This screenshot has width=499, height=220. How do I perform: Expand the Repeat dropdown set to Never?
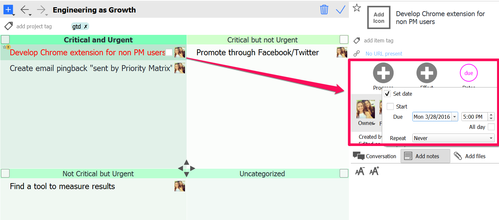pos(491,138)
